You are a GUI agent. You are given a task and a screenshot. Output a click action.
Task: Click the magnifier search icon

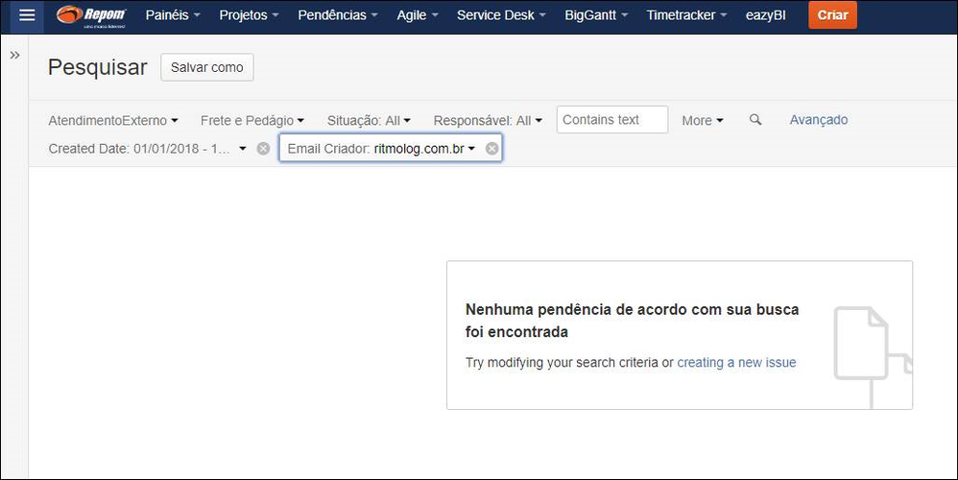click(755, 120)
